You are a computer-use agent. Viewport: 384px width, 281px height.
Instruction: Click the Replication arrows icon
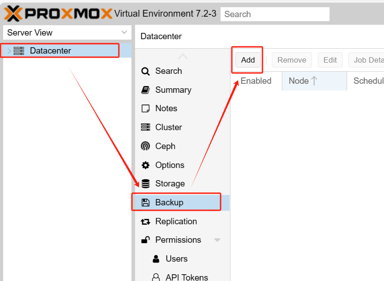point(145,222)
